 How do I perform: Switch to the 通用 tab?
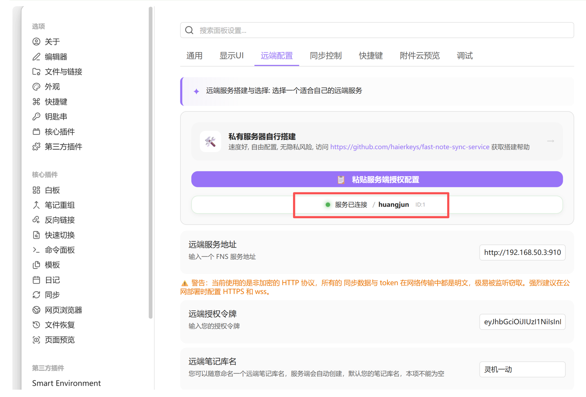click(194, 56)
